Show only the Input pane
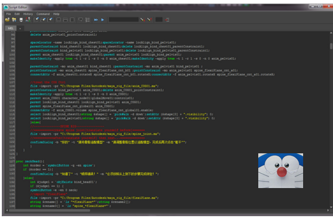This screenshot has width=333, height=218. click(65, 20)
